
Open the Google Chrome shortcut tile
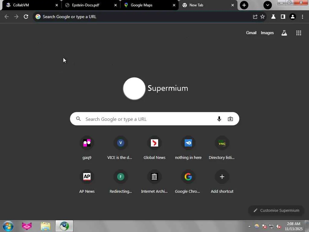(x=188, y=182)
